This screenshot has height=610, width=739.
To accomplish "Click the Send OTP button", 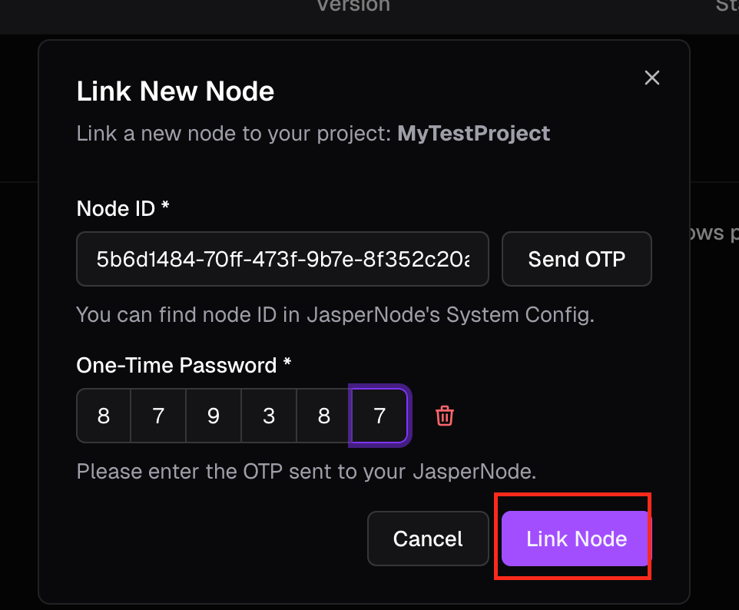I will point(576,259).
